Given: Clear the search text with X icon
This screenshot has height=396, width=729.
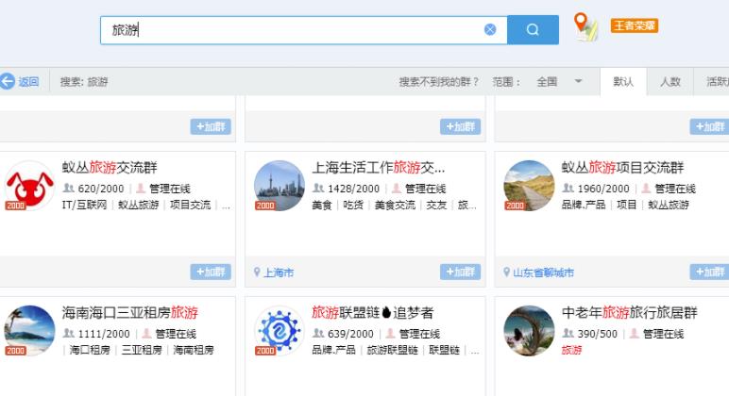Looking at the screenshot, I should [x=490, y=29].
